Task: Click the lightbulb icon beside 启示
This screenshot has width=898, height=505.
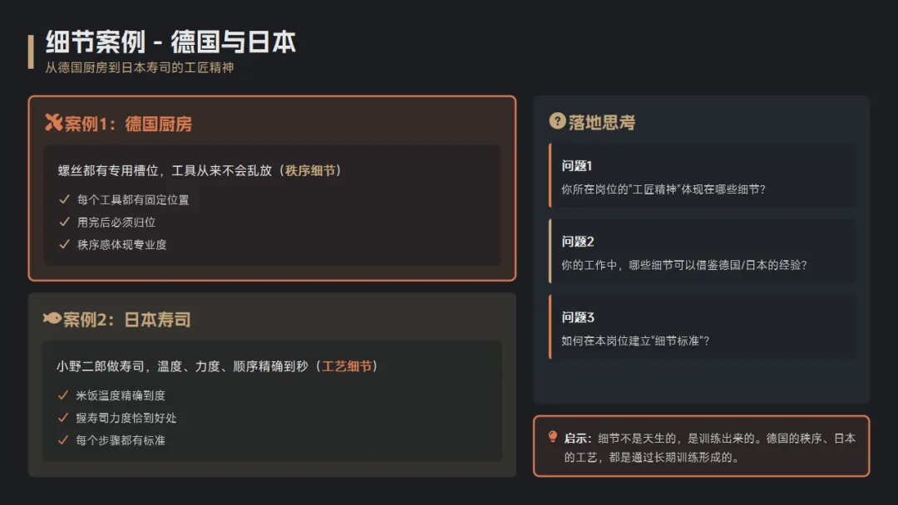Action: click(x=553, y=437)
